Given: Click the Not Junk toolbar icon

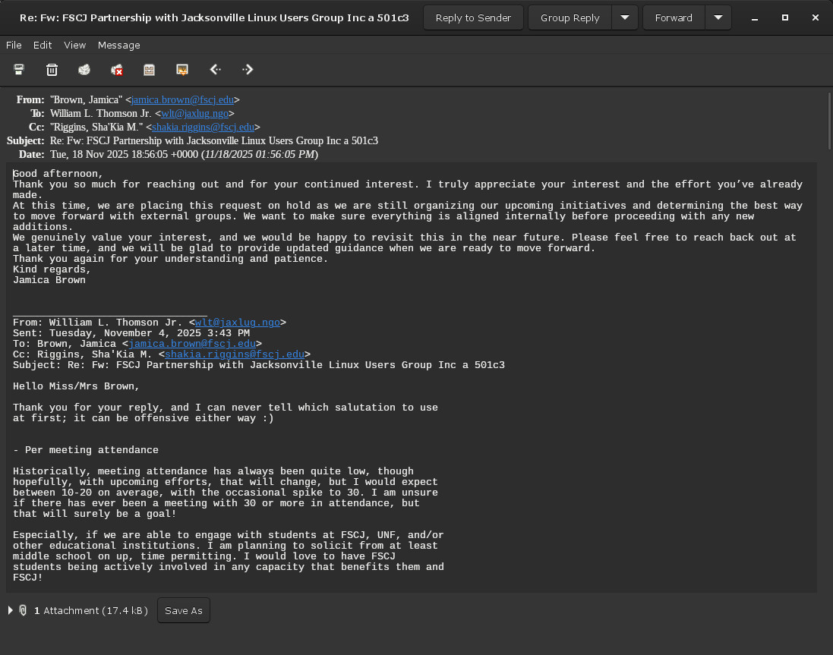Looking at the screenshot, I should pos(117,70).
